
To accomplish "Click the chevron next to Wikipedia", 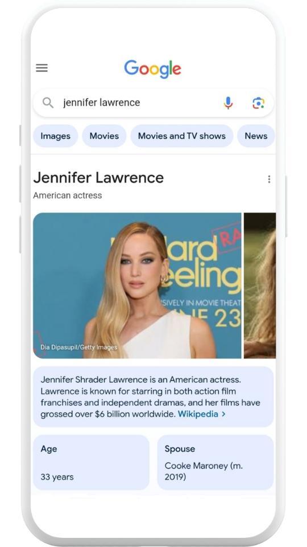I will point(223,414).
